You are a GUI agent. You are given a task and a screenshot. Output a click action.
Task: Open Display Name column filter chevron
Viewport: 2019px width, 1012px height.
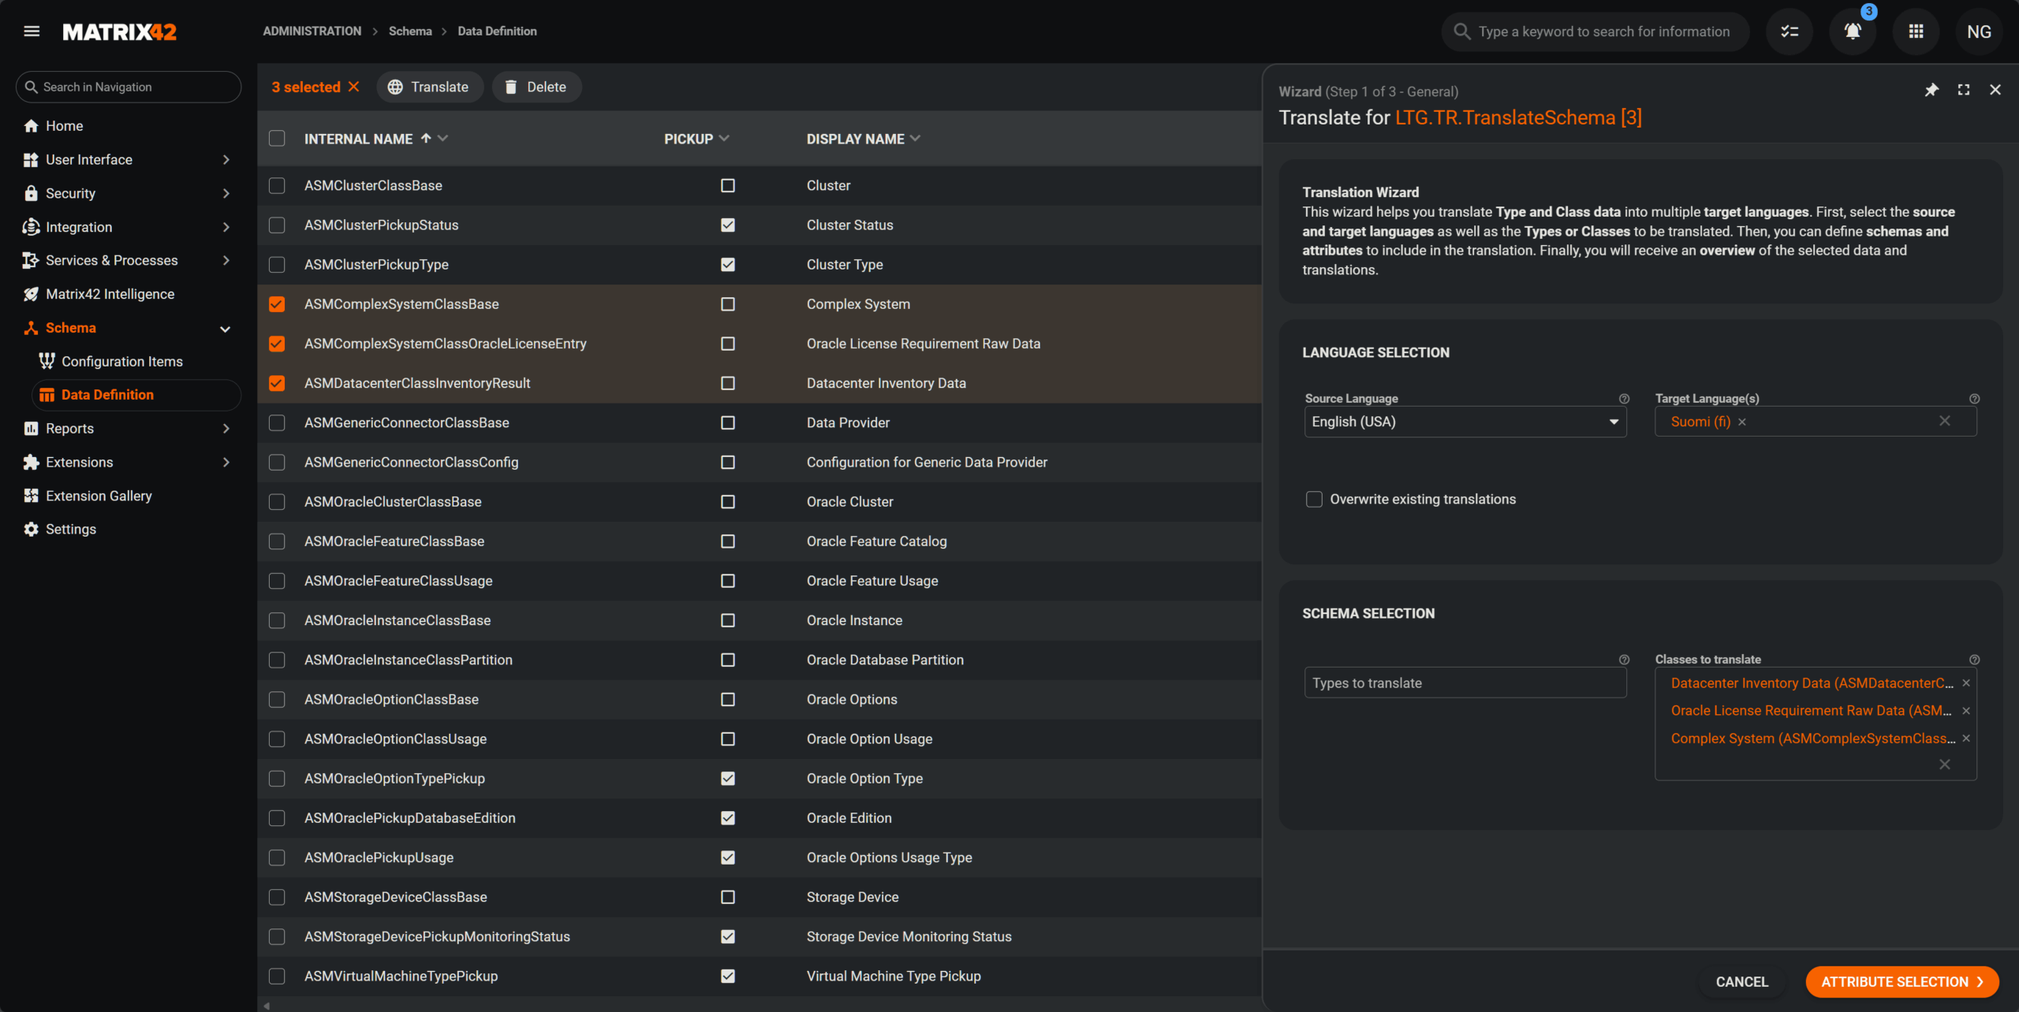(915, 138)
